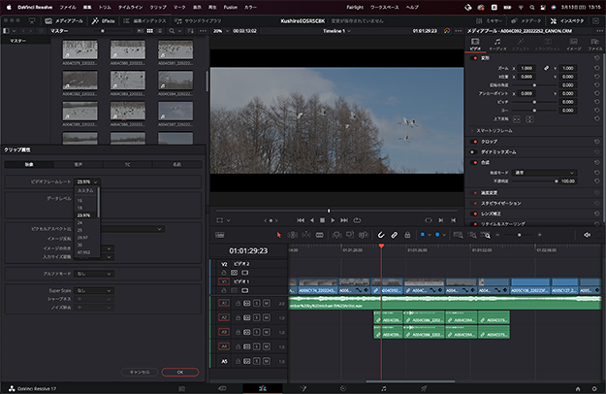Click the キャンセル button

[141, 372]
